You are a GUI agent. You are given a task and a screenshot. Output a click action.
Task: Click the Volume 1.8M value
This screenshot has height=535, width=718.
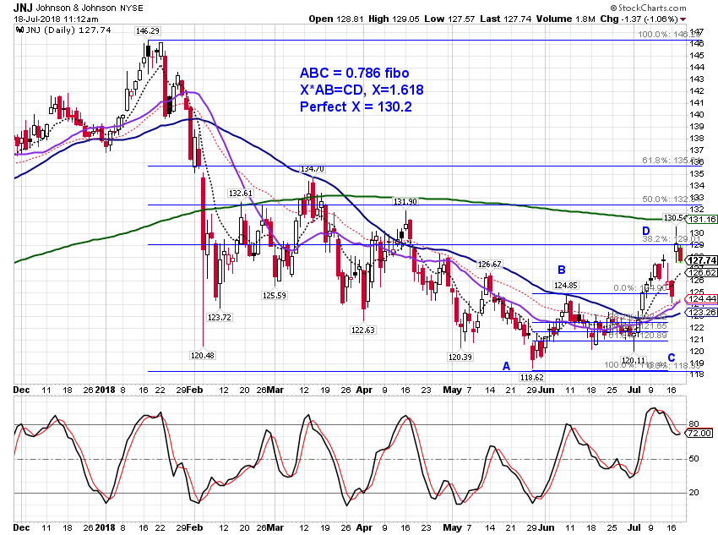(565, 19)
